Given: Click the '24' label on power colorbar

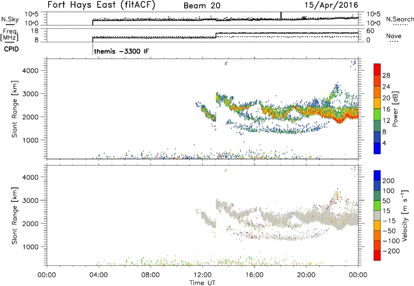Looking at the screenshot, I should click(386, 87).
